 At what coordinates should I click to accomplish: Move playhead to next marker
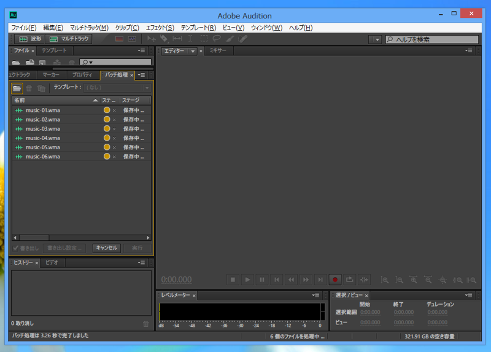point(320,280)
